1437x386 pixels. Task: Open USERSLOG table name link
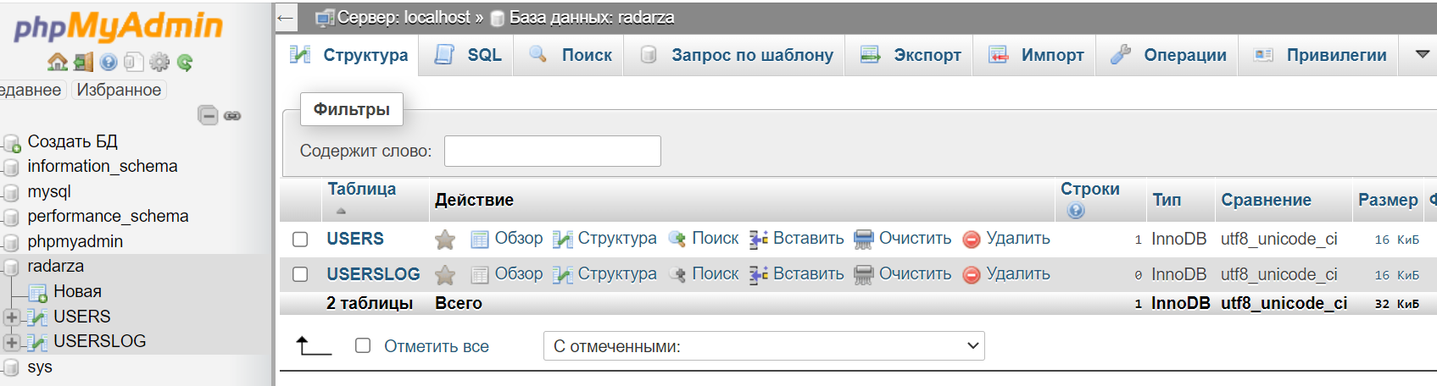click(x=374, y=274)
